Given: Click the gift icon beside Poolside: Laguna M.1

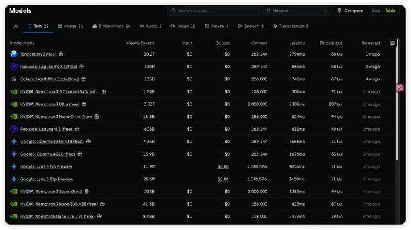Looking at the screenshot, I should (x=77, y=129).
